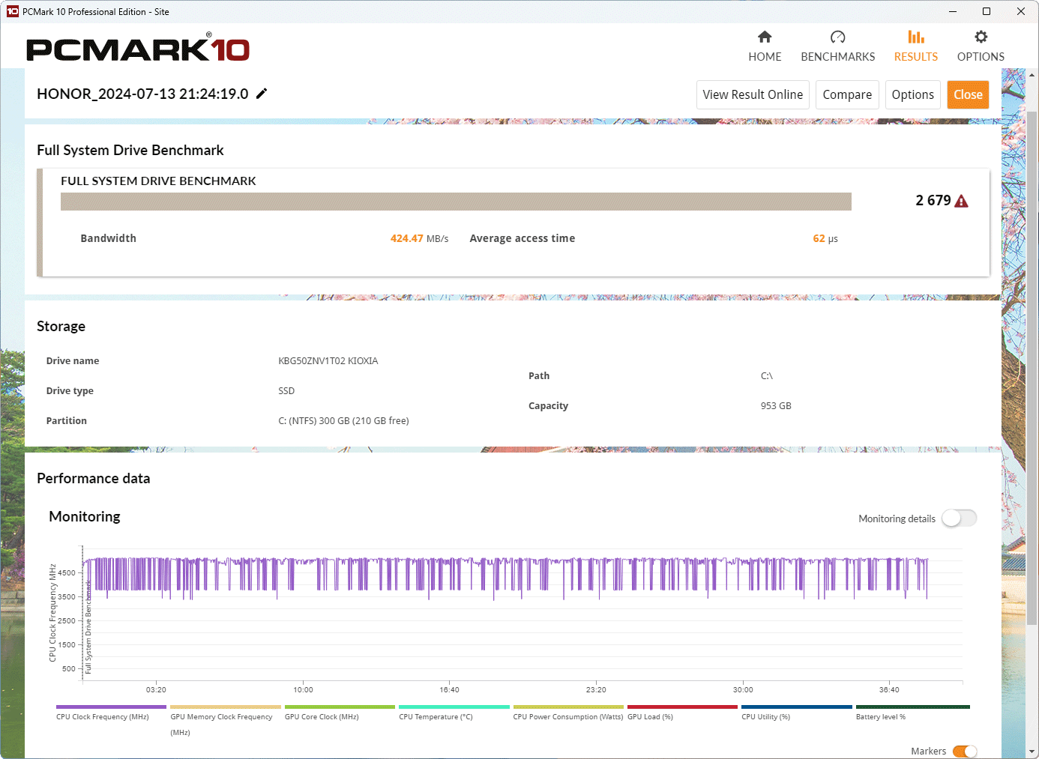This screenshot has height=759, width=1039.
Task: Open the Home tab
Action: (765, 46)
